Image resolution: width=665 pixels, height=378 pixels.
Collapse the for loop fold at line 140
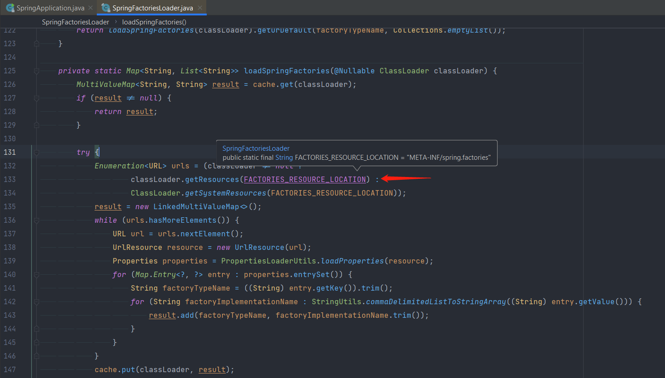pyautogui.click(x=37, y=274)
